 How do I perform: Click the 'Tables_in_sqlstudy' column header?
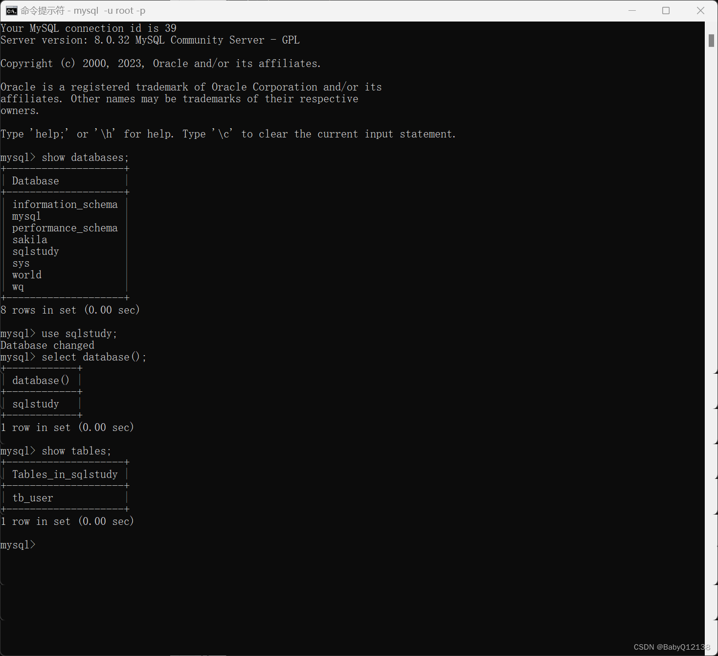tap(65, 475)
